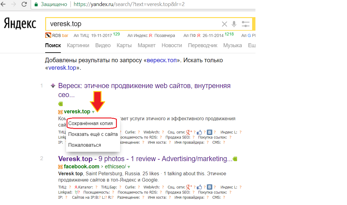Click thumbs-up like icon in first result stats
Image resolution: width=347 pixels, height=205 pixels.
click(199, 132)
